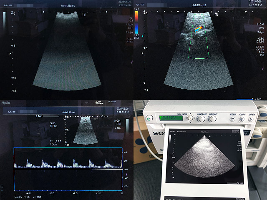
Task: Click the '3:20:05 PM' timestamp on the top-left screen
Action: point(125,5)
